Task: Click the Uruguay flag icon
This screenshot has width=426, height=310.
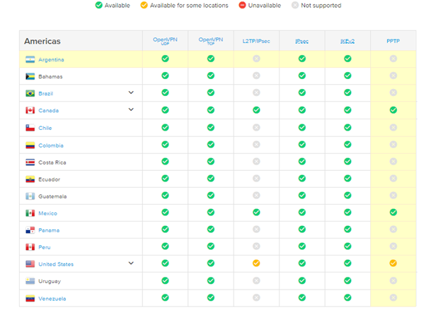Action: (x=30, y=281)
